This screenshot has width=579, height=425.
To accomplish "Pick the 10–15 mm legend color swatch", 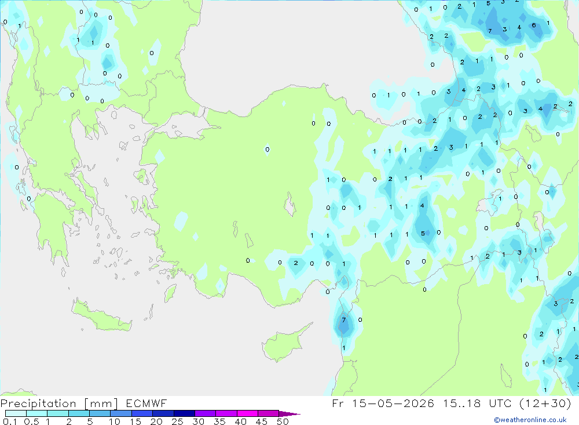I will coord(121,413).
